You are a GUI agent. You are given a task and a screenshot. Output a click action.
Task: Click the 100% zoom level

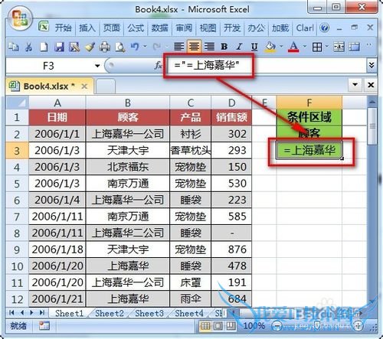pyautogui.click(x=254, y=326)
